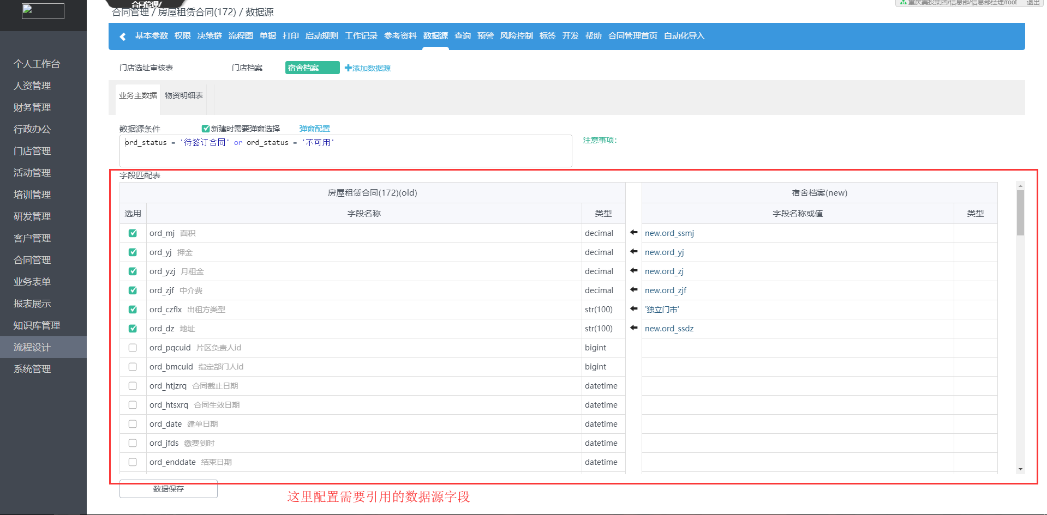This screenshot has height=515, width=1047.
Task: Click the 退出 logout link
Action: click(1032, 3)
